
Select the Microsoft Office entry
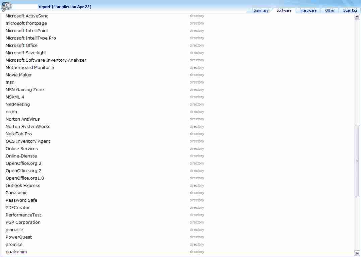point(21,46)
